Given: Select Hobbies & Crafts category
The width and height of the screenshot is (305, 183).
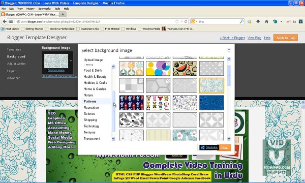Looking at the screenshot, I should coord(96,83).
